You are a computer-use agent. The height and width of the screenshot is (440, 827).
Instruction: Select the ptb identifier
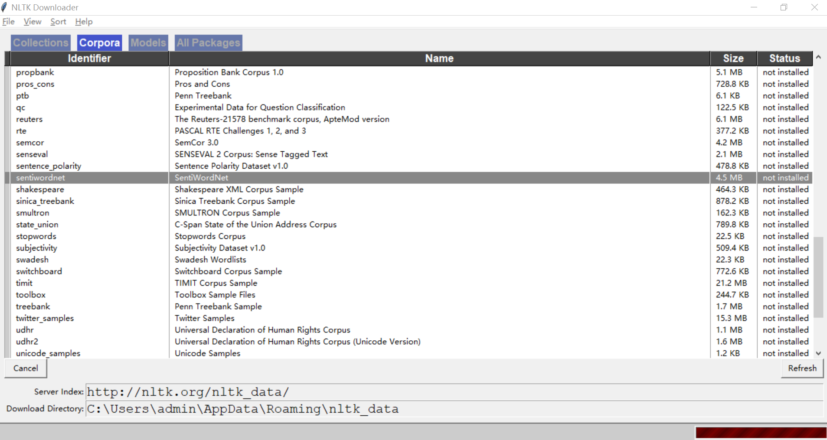click(x=23, y=96)
